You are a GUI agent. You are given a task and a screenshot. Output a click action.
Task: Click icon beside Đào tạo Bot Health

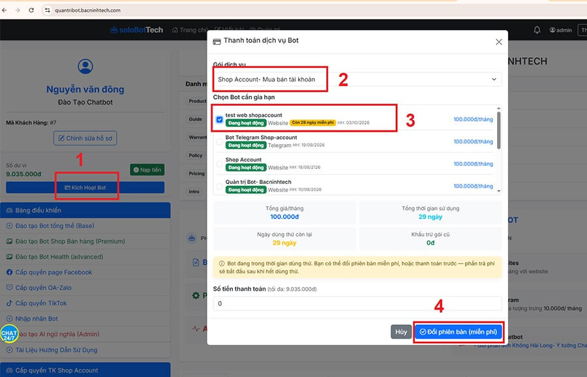click(9, 257)
